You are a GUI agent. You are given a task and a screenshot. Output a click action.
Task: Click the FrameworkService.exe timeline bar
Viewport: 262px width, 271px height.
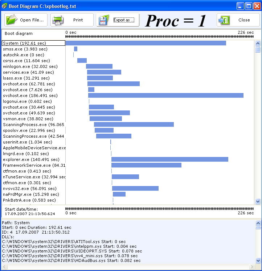(146, 165)
